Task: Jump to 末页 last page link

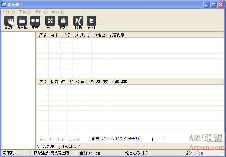Action: click(76, 139)
